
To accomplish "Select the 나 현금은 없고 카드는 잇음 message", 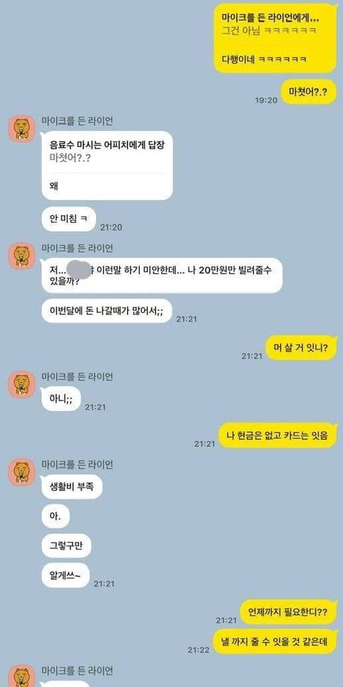I will click(x=277, y=435).
